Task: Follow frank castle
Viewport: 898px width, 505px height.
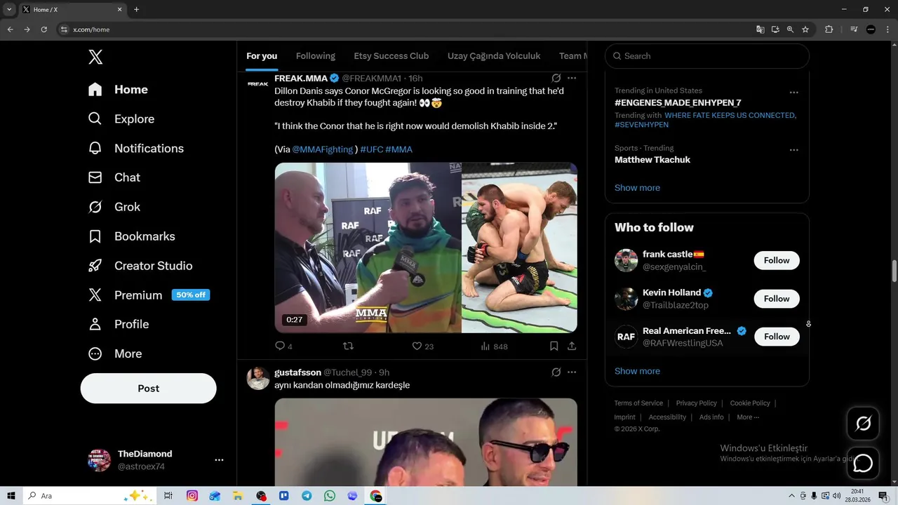Action: [x=777, y=260]
